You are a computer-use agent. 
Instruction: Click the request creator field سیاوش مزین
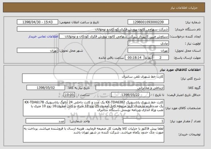point(114,36)
